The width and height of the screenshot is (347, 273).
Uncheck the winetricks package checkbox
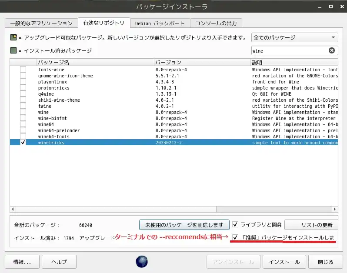23,143
